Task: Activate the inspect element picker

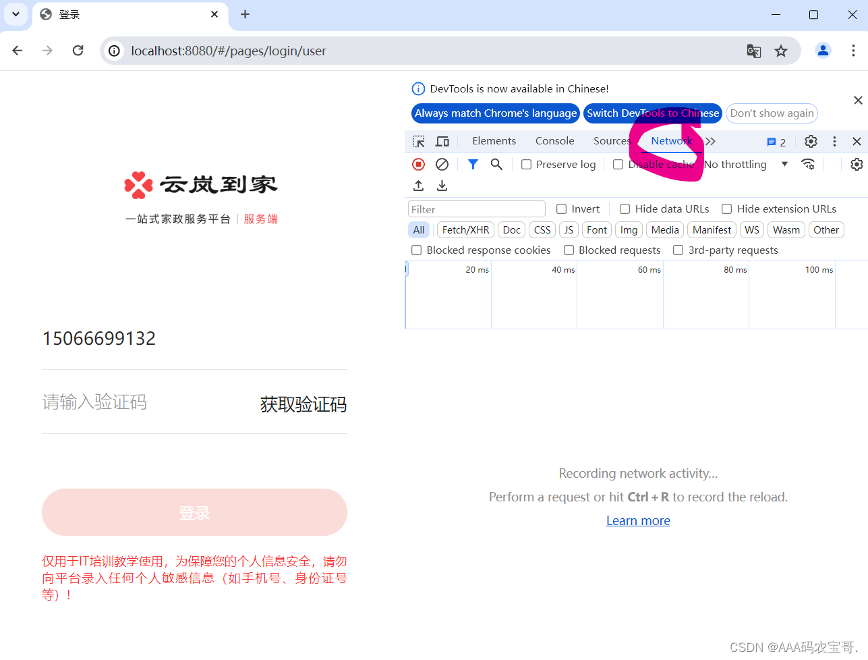Action: 419,142
